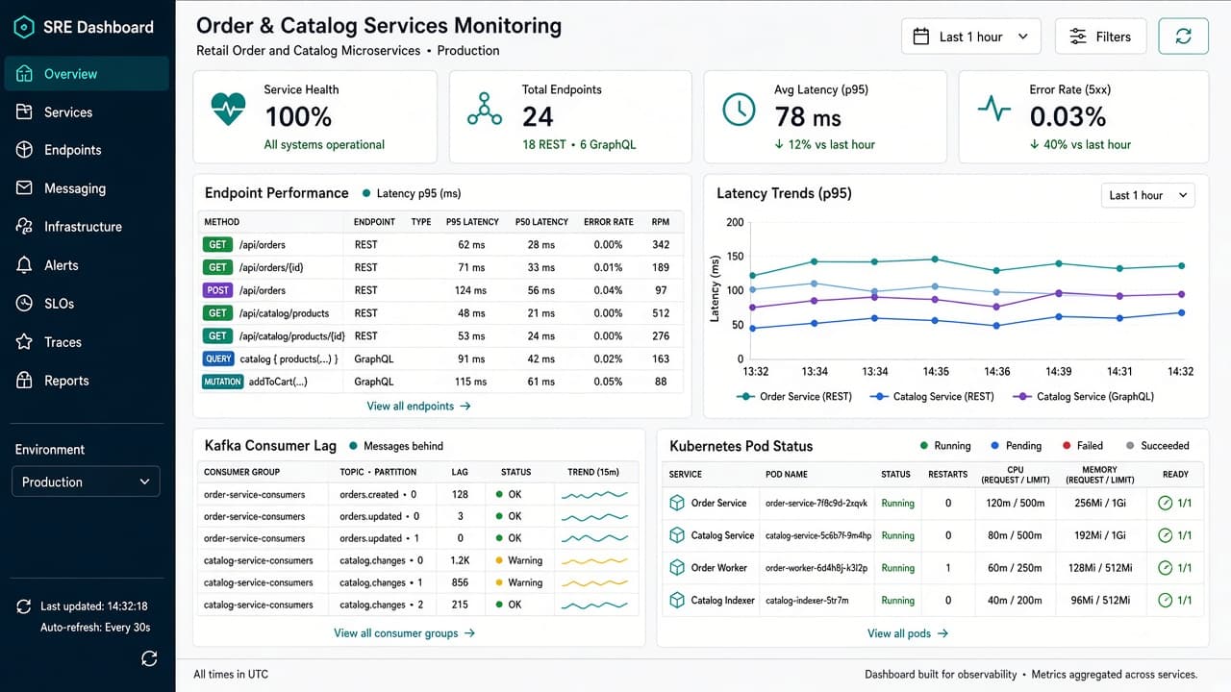
Task: Click the Alerts bell icon
Action: tap(25, 265)
